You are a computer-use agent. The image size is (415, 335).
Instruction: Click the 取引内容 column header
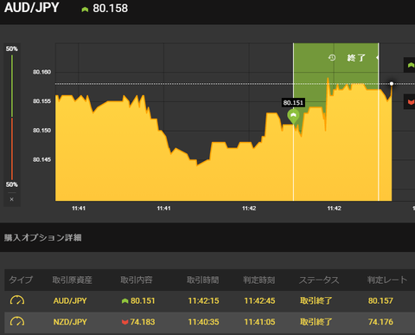click(137, 280)
